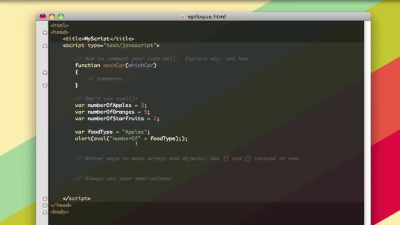Minimize the editor window with yellow button
The image size is (400, 225).
(x=52, y=17)
